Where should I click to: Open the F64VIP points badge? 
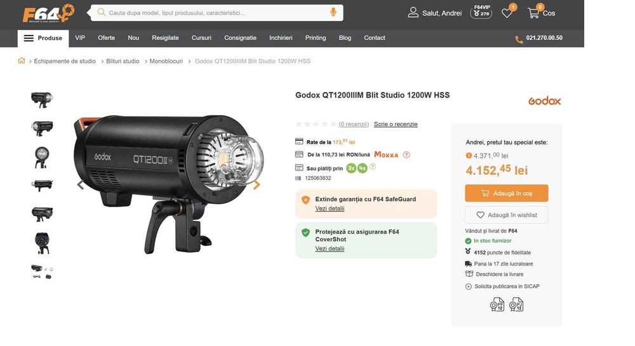(481, 11)
